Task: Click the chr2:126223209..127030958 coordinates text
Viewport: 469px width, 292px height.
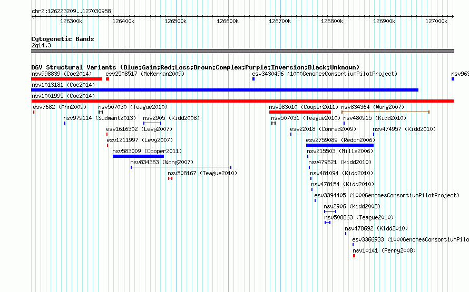Action: (71, 11)
